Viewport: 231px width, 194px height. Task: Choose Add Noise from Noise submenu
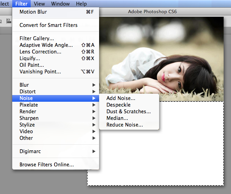pos(121,98)
